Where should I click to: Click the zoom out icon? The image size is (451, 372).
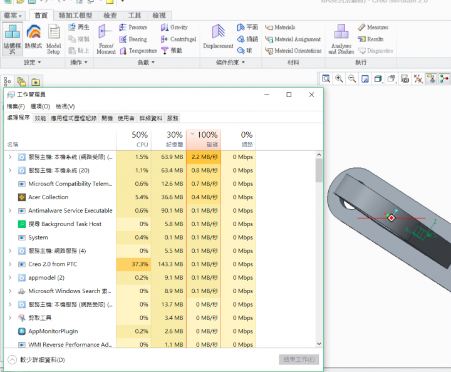pyautogui.click(x=352, y=78)
